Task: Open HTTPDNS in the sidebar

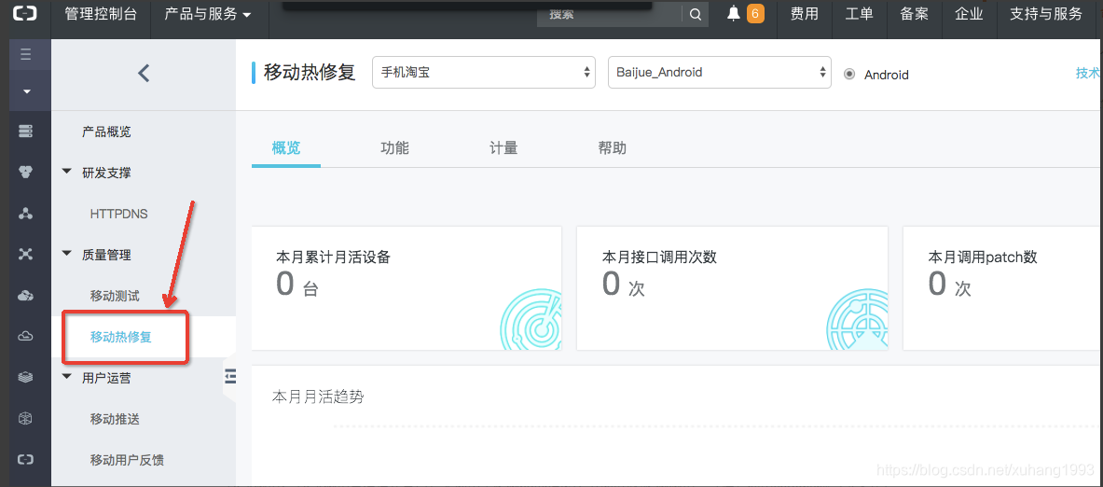Action: point(119,214)
